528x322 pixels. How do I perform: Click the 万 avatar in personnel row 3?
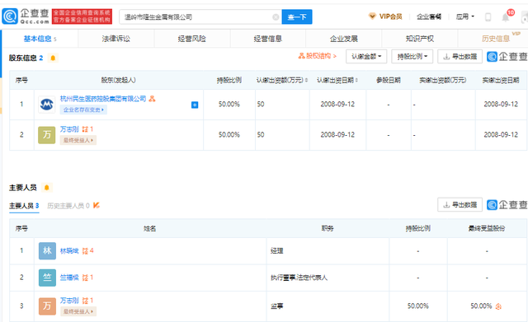point(47,306)
